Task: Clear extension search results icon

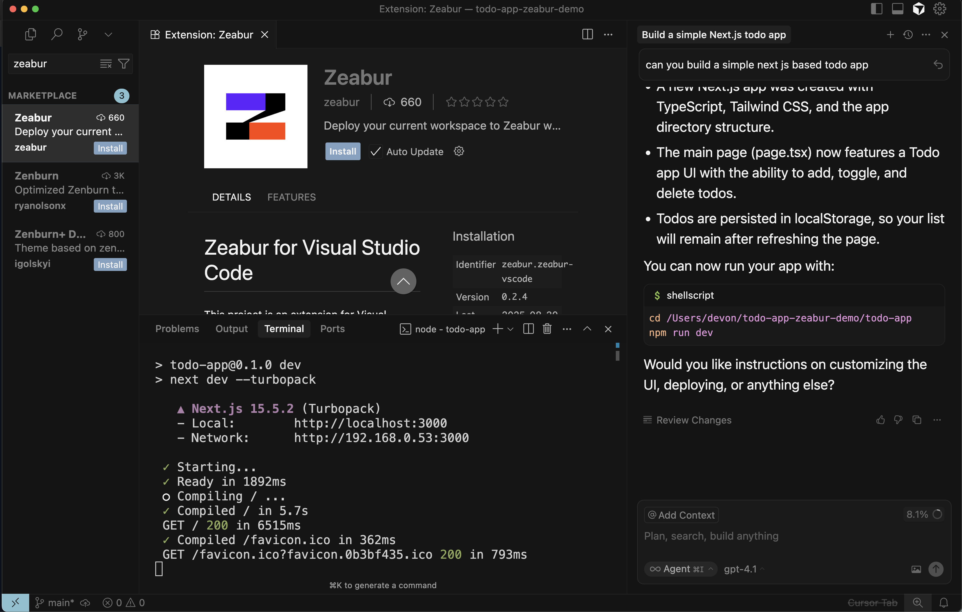Action: point(106,64)
